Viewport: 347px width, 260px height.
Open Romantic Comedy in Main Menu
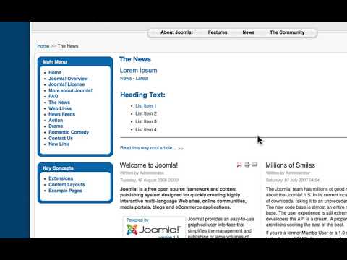pos(69,132)
